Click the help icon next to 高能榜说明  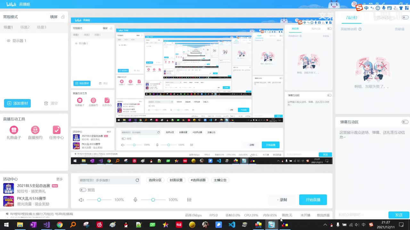click(x=360, y=29)
